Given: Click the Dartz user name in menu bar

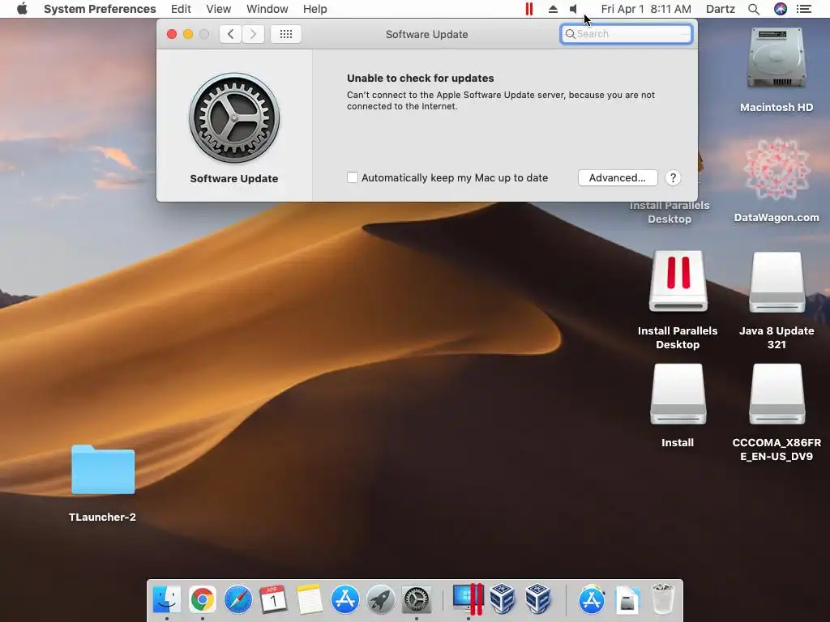Looking at the screenshot, I should tap(721, 9).
